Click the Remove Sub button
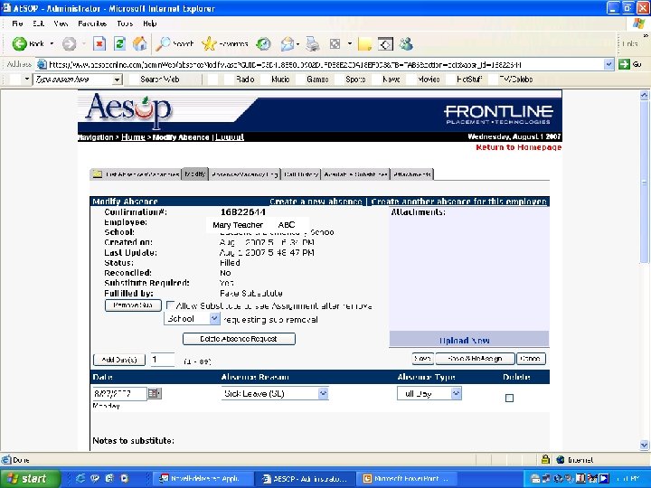The width and height of the screenshot is (651, 488). [x=133, y=305]
